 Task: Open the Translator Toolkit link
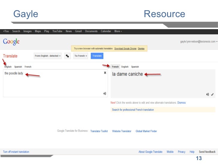(99, 131)
